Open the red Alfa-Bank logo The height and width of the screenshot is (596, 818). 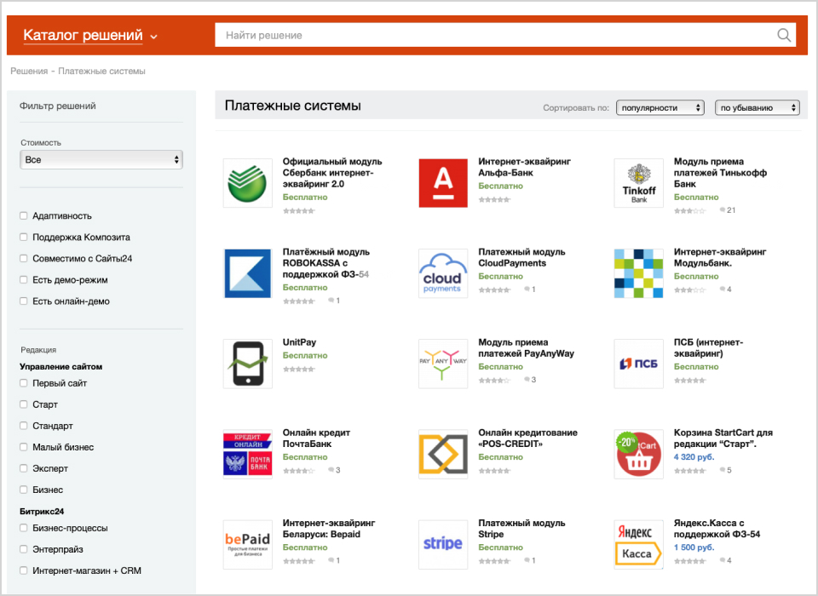coord(443,183)
